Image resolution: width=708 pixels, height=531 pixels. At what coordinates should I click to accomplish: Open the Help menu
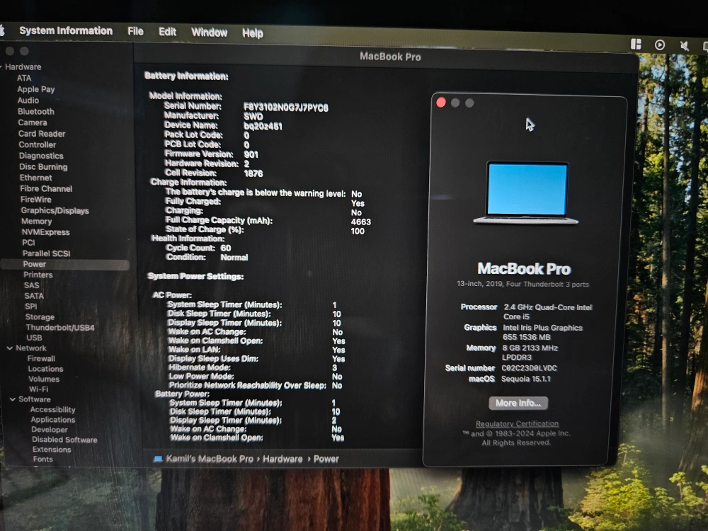coord(252,33)
